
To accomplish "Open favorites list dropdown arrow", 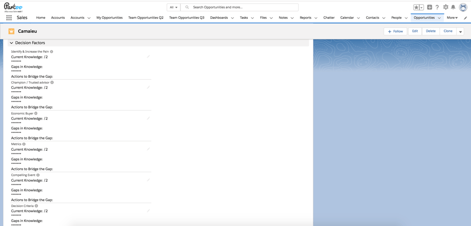I will point(422,7).
